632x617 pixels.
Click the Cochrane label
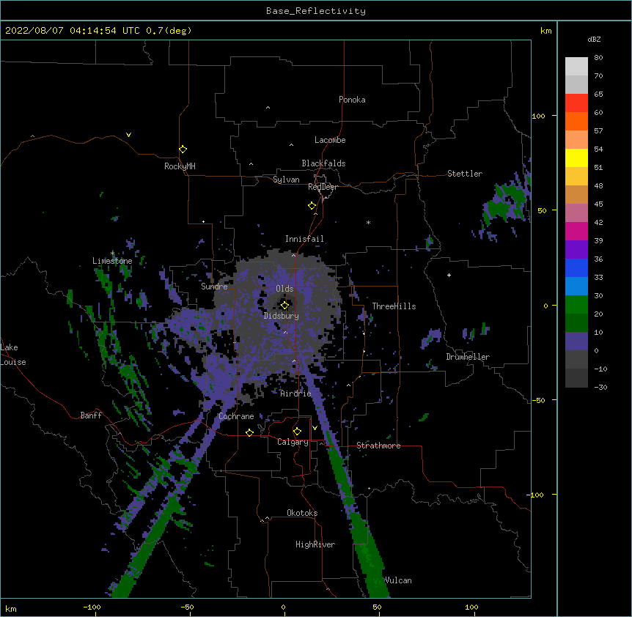[236, 416]
